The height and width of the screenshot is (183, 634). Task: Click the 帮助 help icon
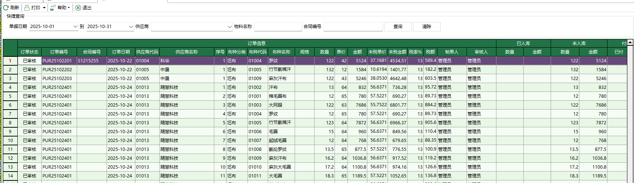click(53, 8)
